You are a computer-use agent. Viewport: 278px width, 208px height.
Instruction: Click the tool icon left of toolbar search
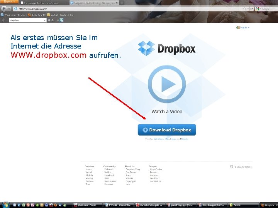pyautogui.click(x=3, y=20)
